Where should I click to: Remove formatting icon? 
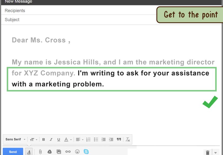(128, 140)
